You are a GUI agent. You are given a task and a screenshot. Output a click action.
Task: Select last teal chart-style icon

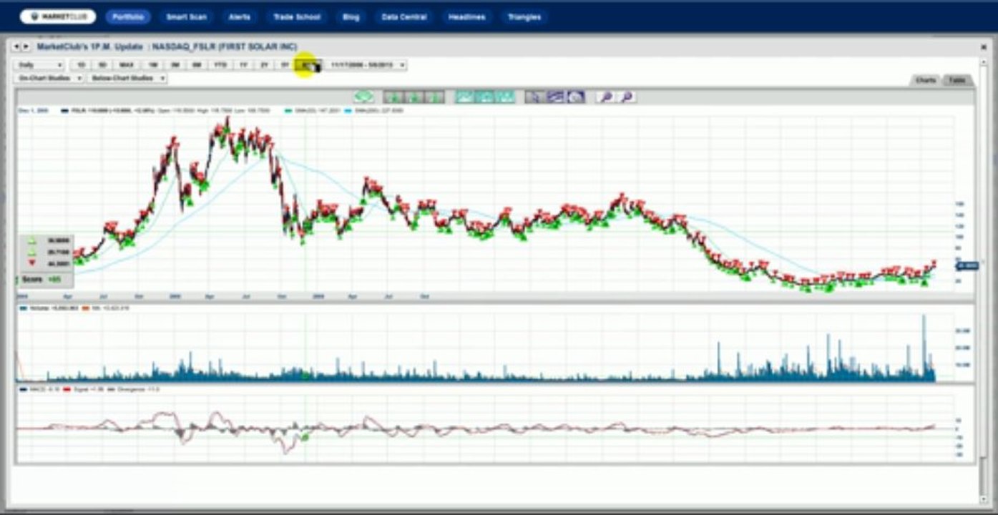[506, 97]
